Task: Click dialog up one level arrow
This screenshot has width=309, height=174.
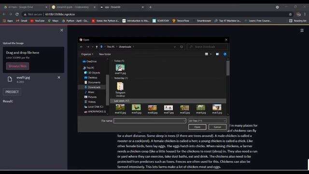Action: point(97,47)
